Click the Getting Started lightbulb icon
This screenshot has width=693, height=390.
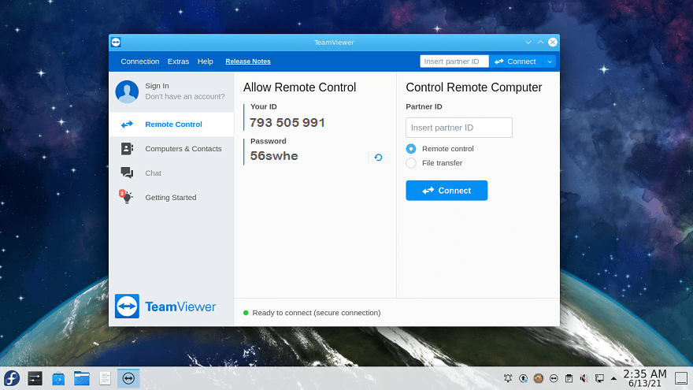coord(126,196)
